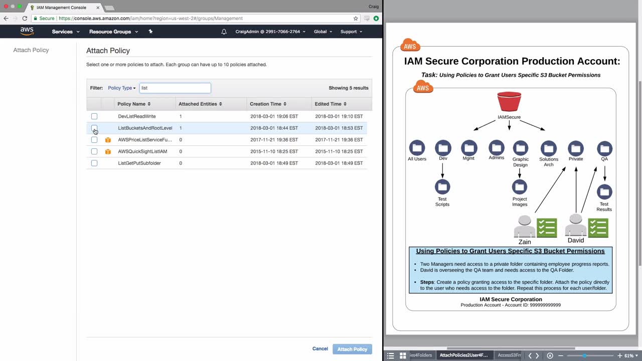Click the Zain user icon in the diagram
The image size is (642, 361).
click(525, 227)
